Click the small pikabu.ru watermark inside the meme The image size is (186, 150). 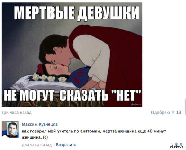(135, 104)
